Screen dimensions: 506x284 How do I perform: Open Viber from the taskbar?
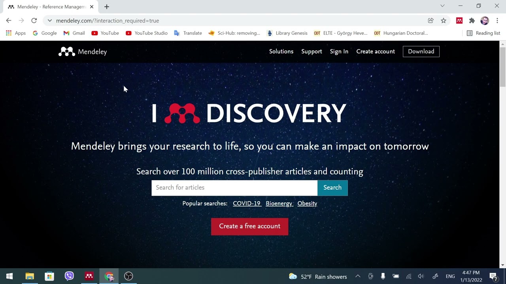point(69,276)
